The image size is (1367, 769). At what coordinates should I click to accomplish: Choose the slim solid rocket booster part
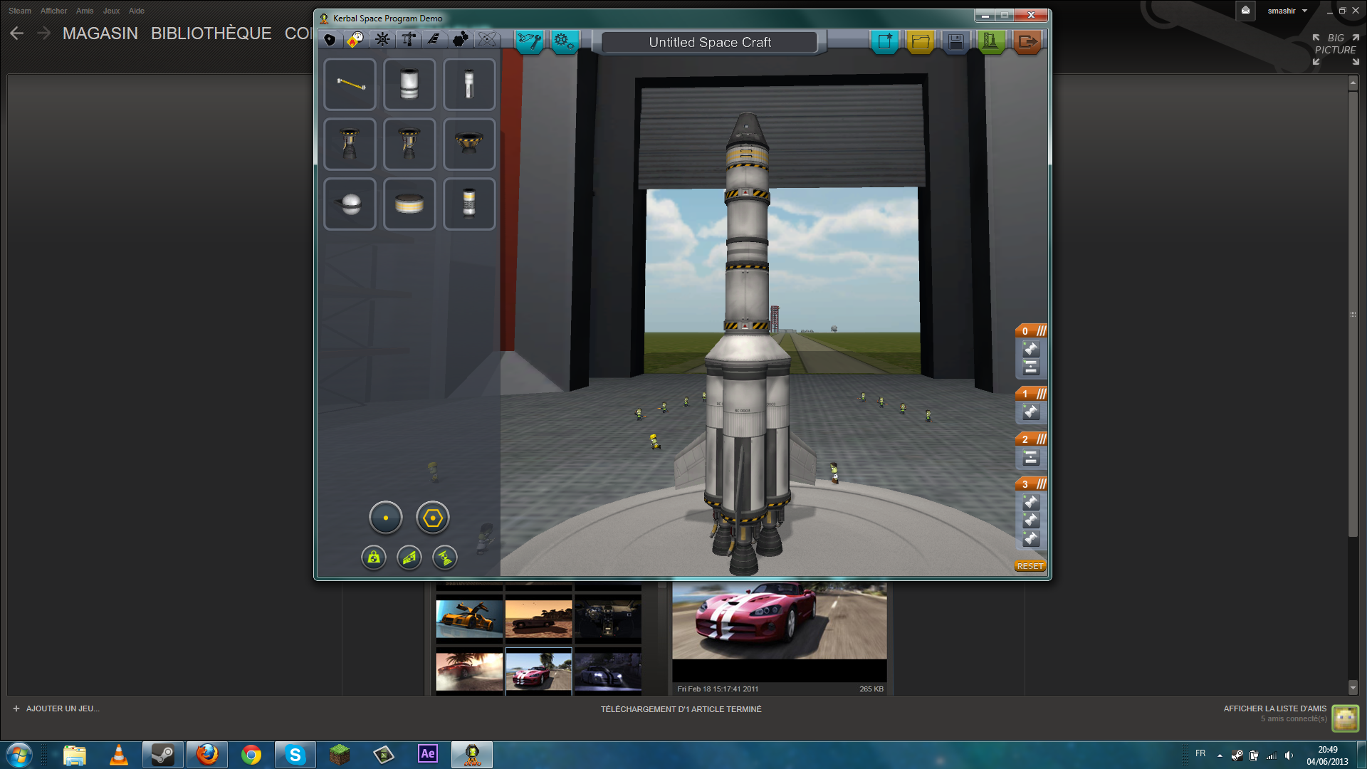point(469,85)
